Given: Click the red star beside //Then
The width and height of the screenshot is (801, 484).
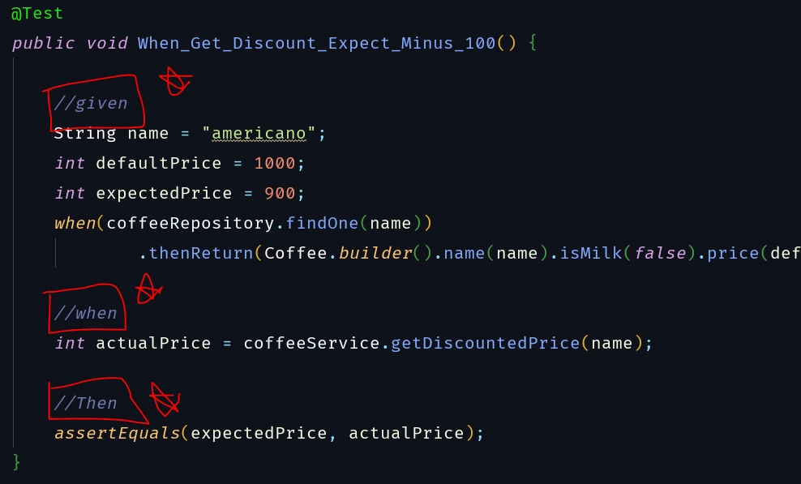Looking at the screenshot, I should pyautogui.click(x=165, y=399).
